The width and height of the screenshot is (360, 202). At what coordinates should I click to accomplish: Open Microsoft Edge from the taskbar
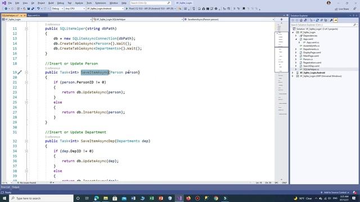tap(96, 198)
